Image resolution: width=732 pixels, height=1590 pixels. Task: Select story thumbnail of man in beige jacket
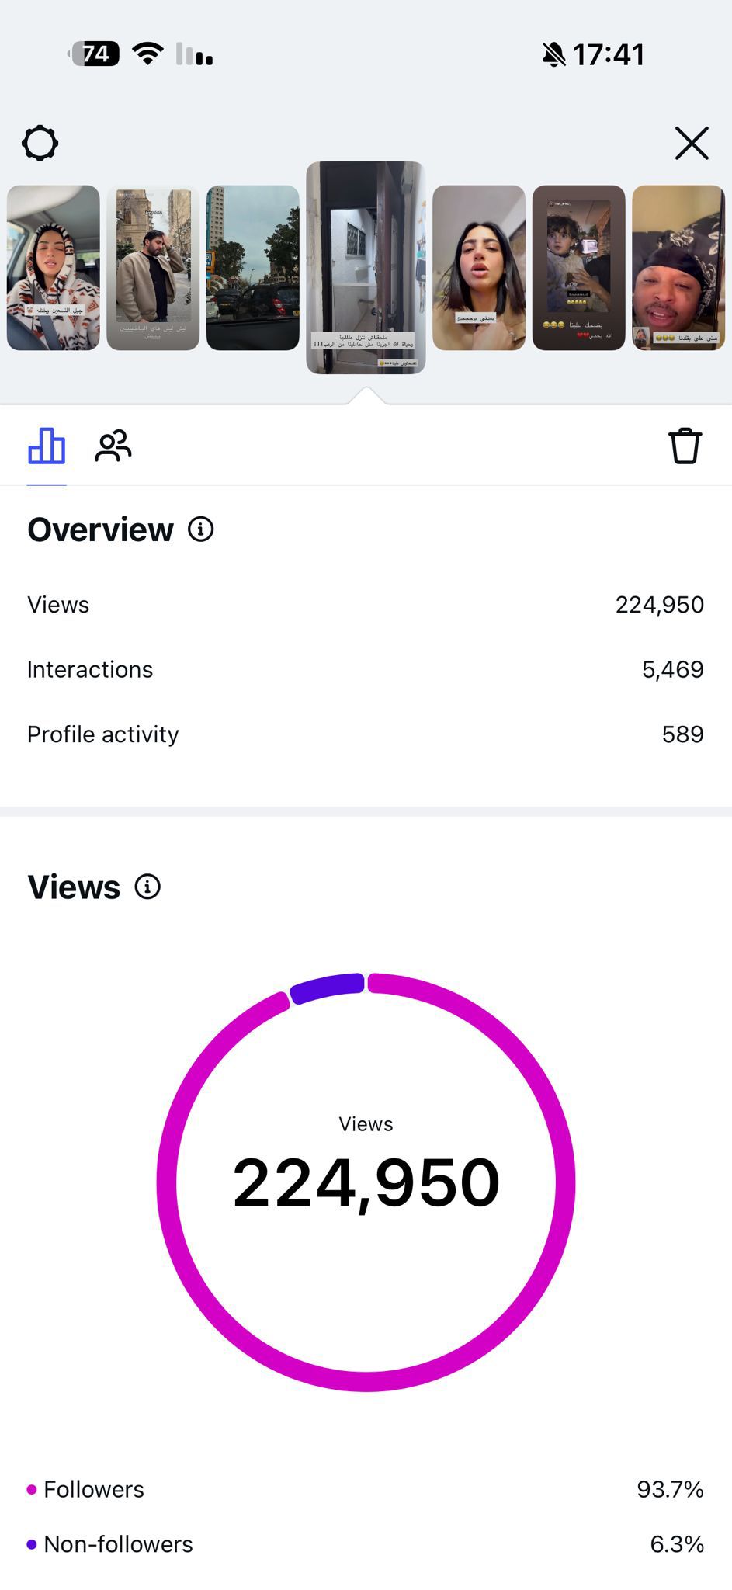[153, 268]
